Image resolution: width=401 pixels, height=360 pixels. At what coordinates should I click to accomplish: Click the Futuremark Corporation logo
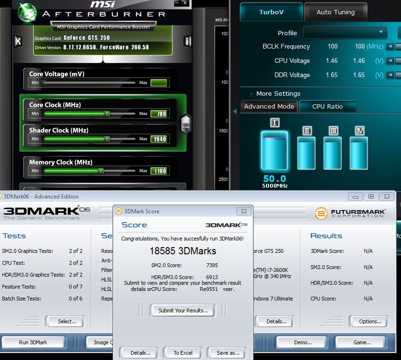coord(350,213)
